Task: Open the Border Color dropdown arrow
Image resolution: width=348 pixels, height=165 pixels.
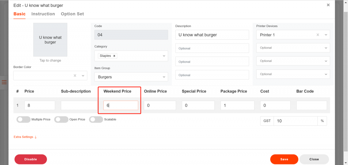Action: (83, 76)
